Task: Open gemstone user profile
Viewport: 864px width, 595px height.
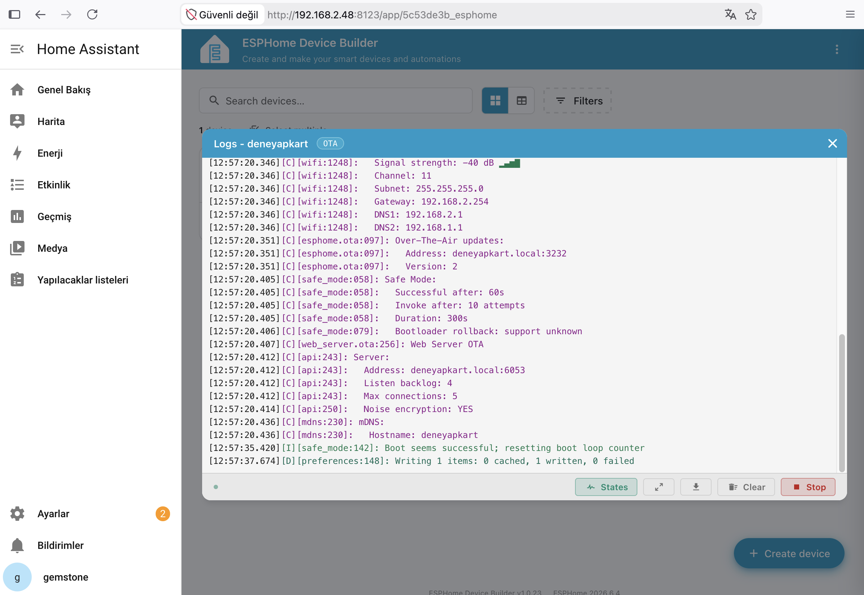Action: 90,577
